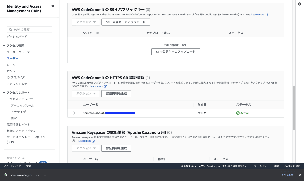Open Learn more link in SSH section
304x181 pixels.
click(x=258, y=15)
